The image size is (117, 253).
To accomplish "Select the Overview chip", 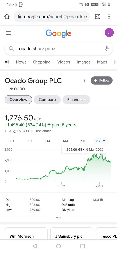I will pyautogui.click(x=18, y=100).
